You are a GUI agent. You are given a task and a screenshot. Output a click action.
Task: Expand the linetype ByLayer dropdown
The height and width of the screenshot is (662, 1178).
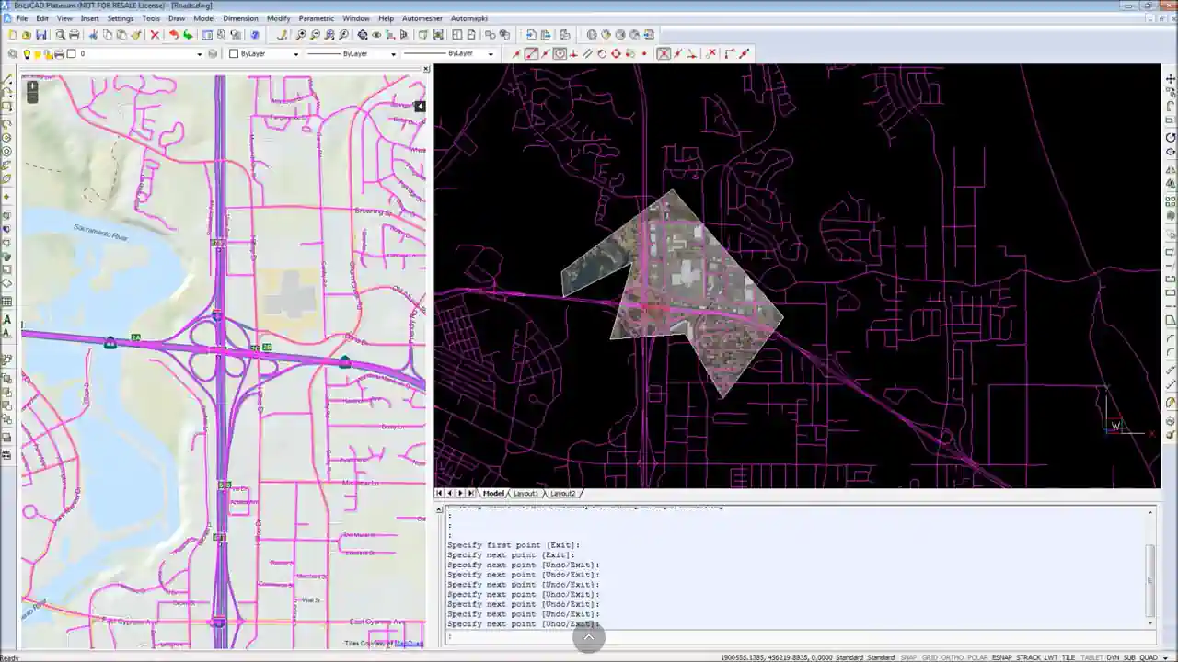[392, 53]
